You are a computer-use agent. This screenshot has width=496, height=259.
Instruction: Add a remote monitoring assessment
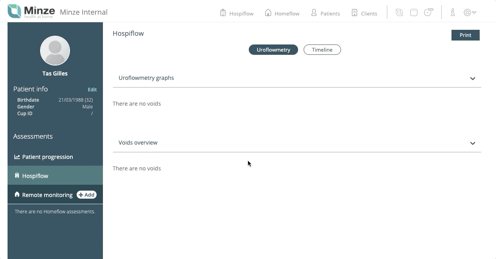87,195
